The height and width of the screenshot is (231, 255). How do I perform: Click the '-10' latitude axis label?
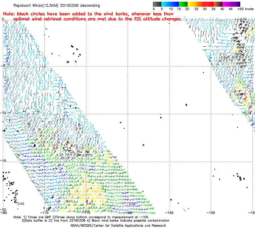3,113
